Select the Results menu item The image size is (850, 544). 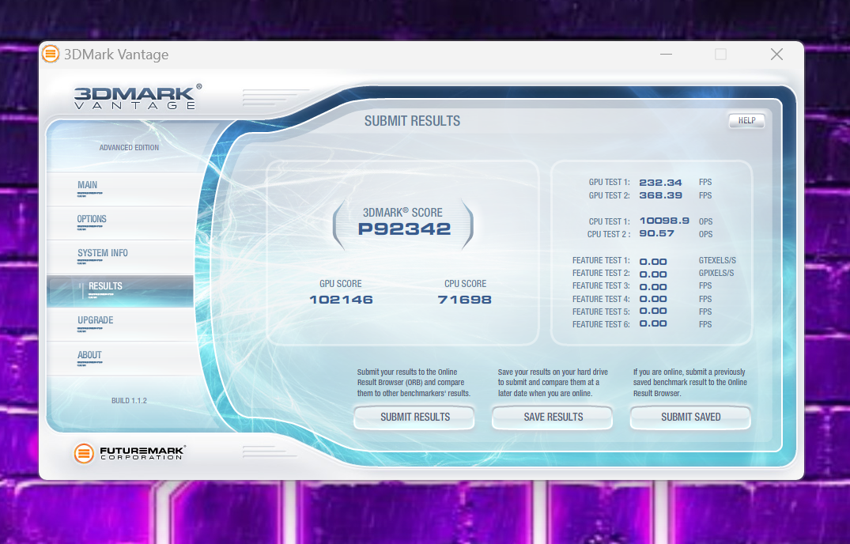point(120,291)
